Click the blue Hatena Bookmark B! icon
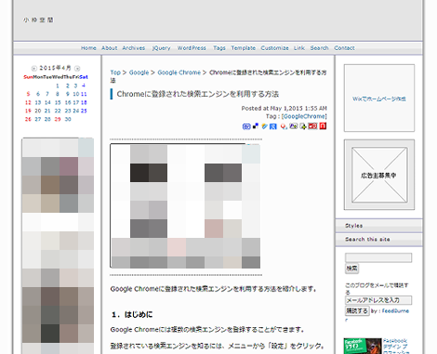 (x=246, y=126)
